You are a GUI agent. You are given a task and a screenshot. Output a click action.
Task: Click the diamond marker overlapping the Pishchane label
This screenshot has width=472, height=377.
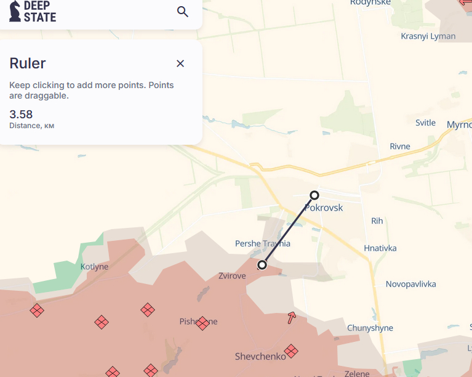(x=202, y=323)
